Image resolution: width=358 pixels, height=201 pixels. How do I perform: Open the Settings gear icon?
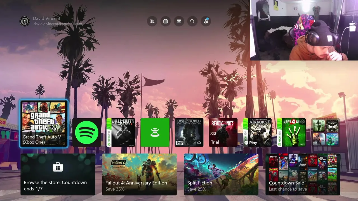[x=206, y=21]
